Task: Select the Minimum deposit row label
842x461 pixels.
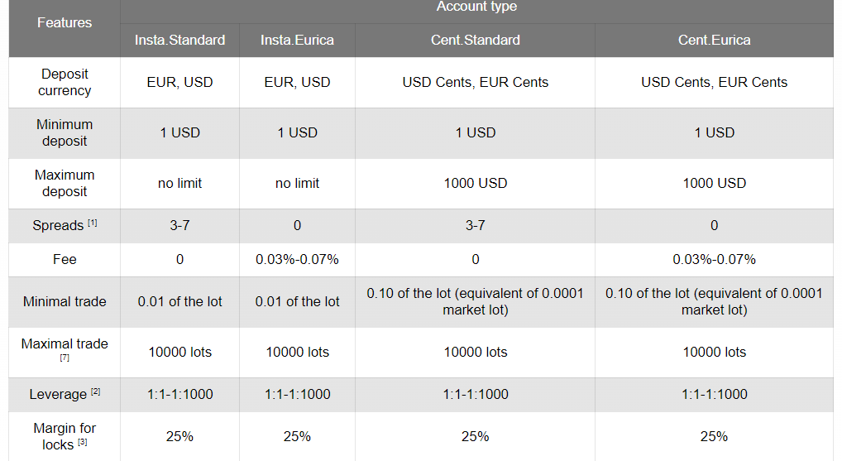Action: click(x=65, y=132)
